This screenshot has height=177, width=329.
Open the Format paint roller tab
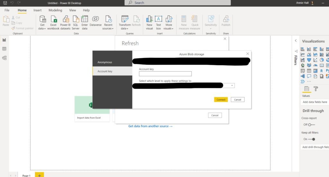(x=316, y=88)
